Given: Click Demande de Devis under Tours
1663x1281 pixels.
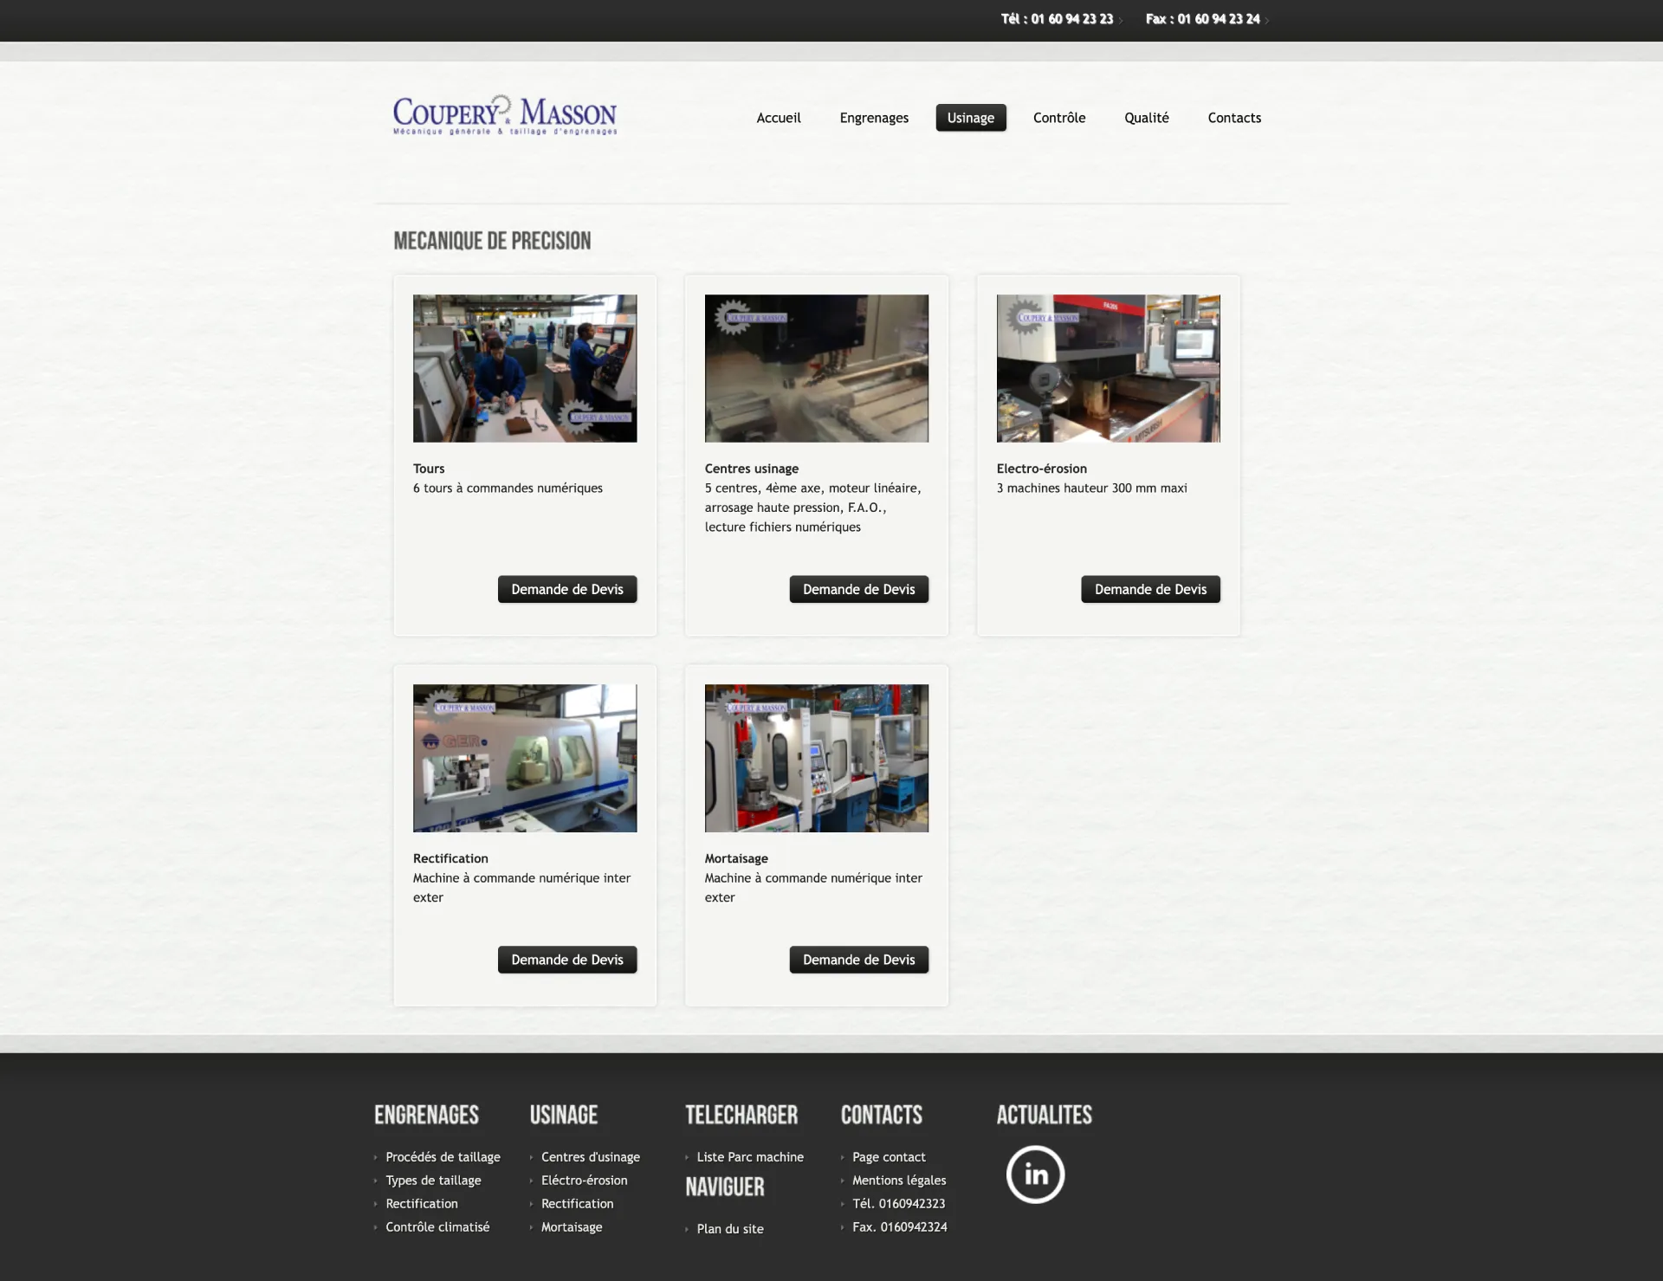Looking at the screenshot, I should point(567,589).
